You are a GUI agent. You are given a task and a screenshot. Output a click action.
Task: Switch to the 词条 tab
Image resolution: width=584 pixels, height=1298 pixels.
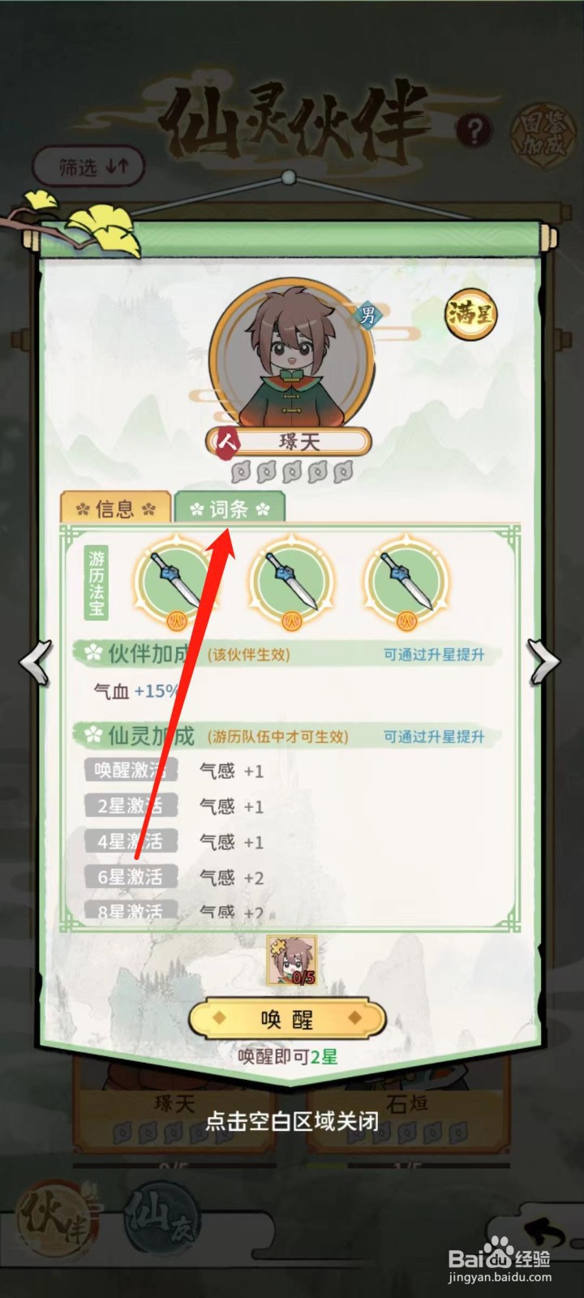click(230, 509)
